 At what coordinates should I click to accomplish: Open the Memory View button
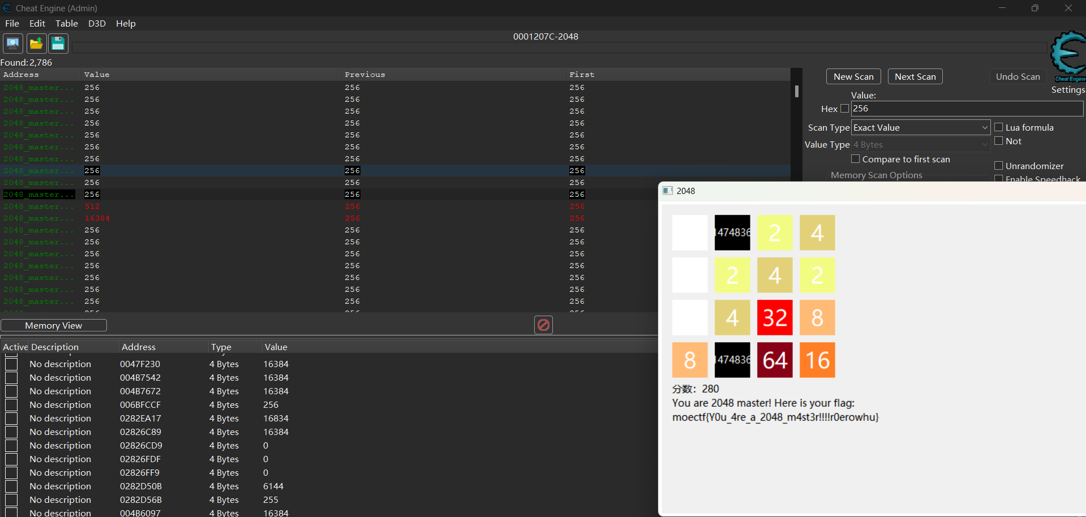tap(54, 325)
